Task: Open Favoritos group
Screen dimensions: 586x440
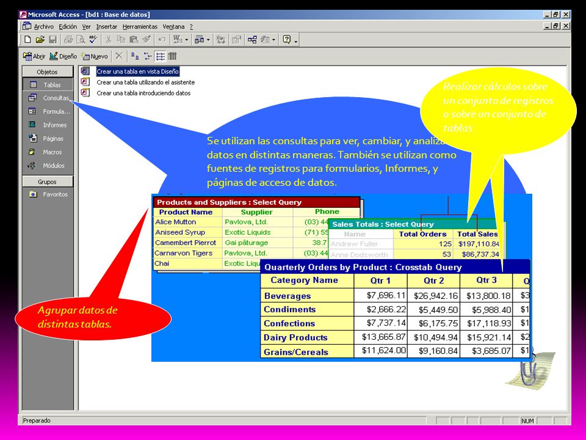Action: 49,194
